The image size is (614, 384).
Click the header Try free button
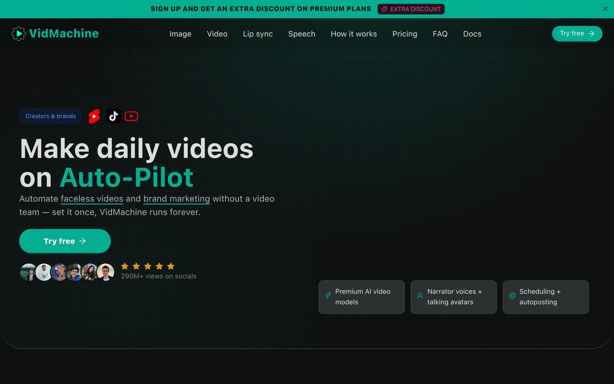click(577, 33)
